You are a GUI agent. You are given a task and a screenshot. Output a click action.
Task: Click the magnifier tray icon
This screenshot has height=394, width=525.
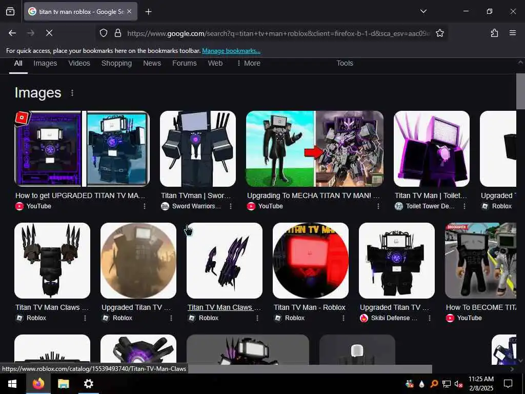point(434,384)
